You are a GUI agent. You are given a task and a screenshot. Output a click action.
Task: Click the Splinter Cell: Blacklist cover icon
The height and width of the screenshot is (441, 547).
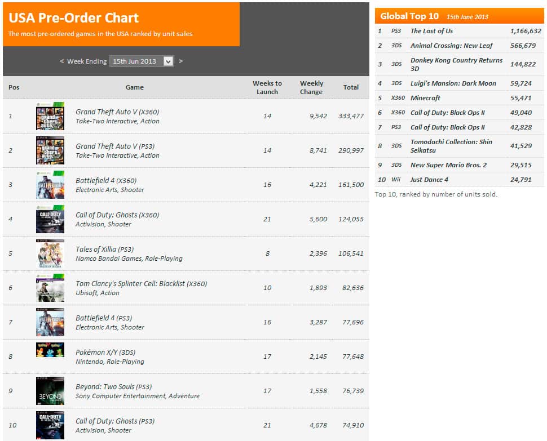pos(50,288)
